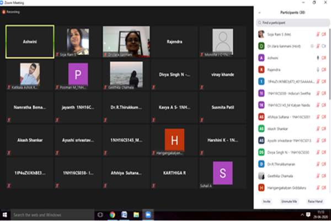Image resolution: width=331 pixels, height=221 pixels.
Task: Toggle Soja Rani S (Me) microphone icon
Action: tap(318, 34)
